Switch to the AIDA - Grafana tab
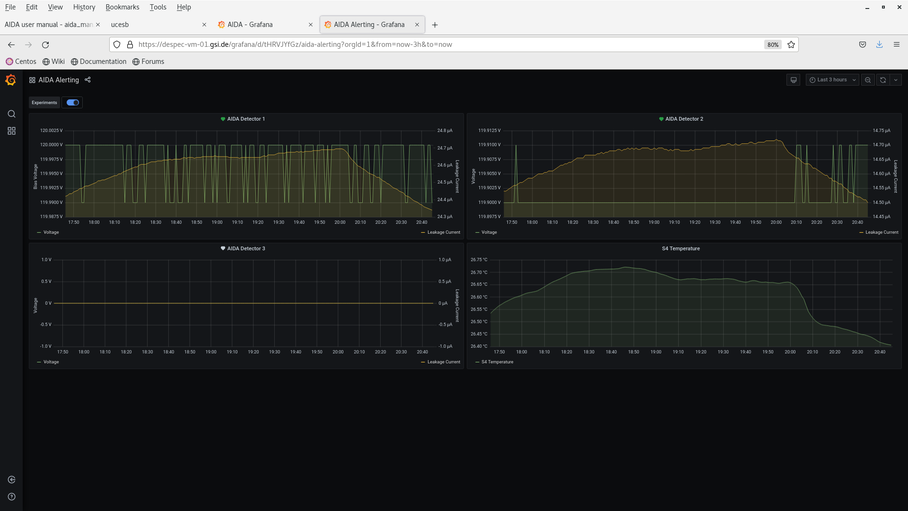908x511 pixels. (x=265, y=25)
